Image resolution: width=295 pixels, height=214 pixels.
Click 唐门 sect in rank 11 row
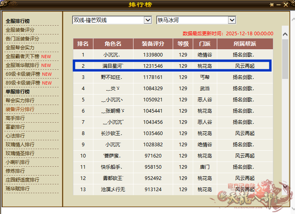click(x=205, y=167)
